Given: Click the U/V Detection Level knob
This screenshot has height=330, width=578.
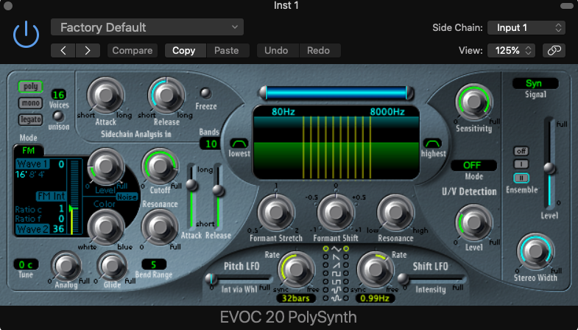Looking at the screenshot, I should pos(473,222).
